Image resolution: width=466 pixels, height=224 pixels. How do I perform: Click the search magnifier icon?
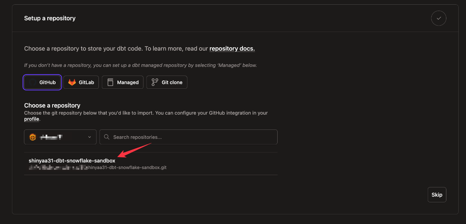107,137
